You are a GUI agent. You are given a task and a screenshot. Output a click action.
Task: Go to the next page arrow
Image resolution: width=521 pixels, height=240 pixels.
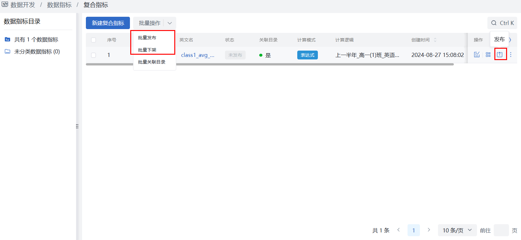(429, 230)
